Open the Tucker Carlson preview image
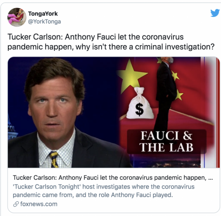The width and height of the screenshot is (221, 216). 114,112
